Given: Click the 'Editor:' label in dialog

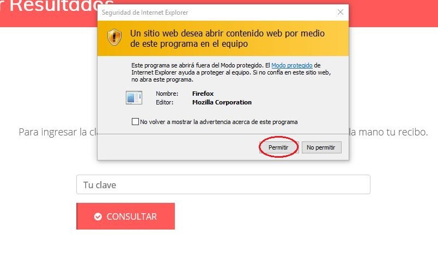Looking at the screenshot, I should [x=165, y=102].
